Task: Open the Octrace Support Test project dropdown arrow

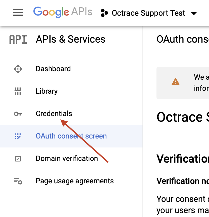Action: pyautogui.click(x=194, y=13)
